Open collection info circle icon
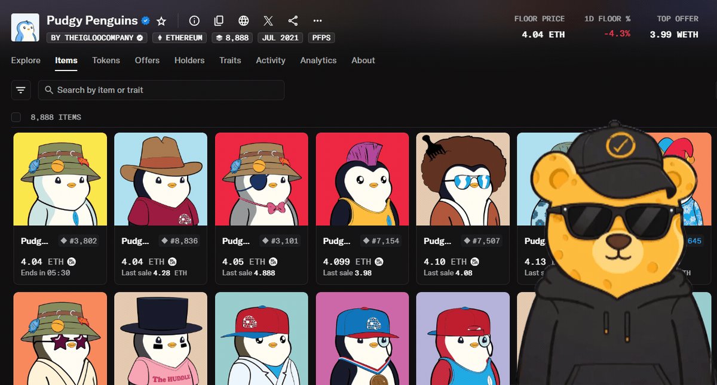 tap(194, 21)
